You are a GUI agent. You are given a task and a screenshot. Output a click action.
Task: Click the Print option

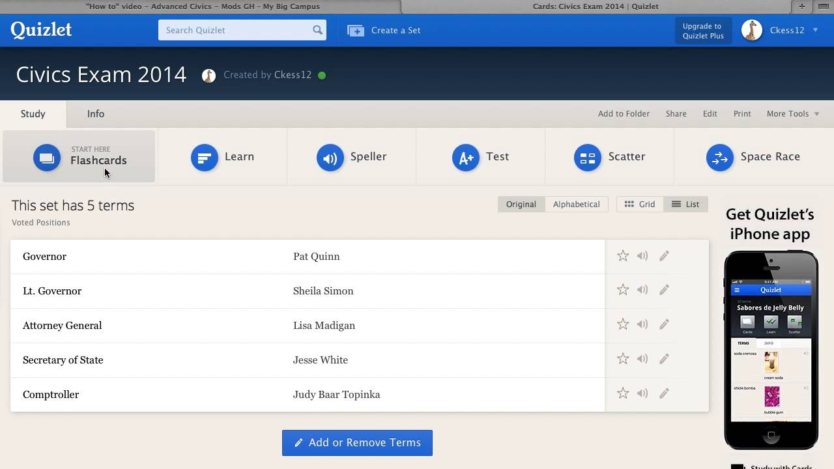click(742, 113)
